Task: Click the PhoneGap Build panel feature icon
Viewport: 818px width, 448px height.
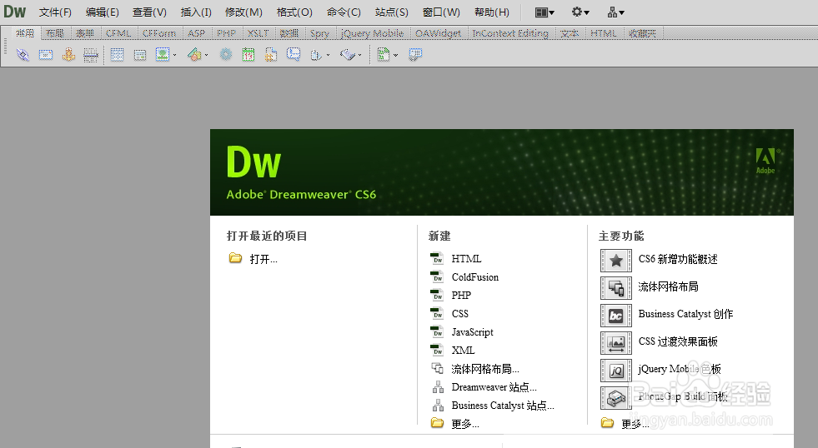Action: (x=615, y=398)
